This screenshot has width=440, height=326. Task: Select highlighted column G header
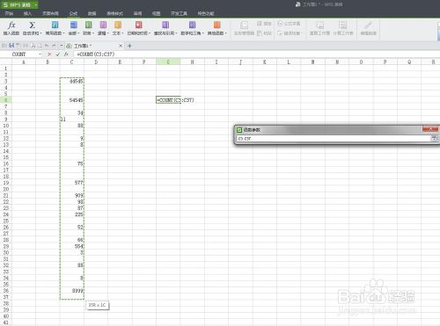168,62
